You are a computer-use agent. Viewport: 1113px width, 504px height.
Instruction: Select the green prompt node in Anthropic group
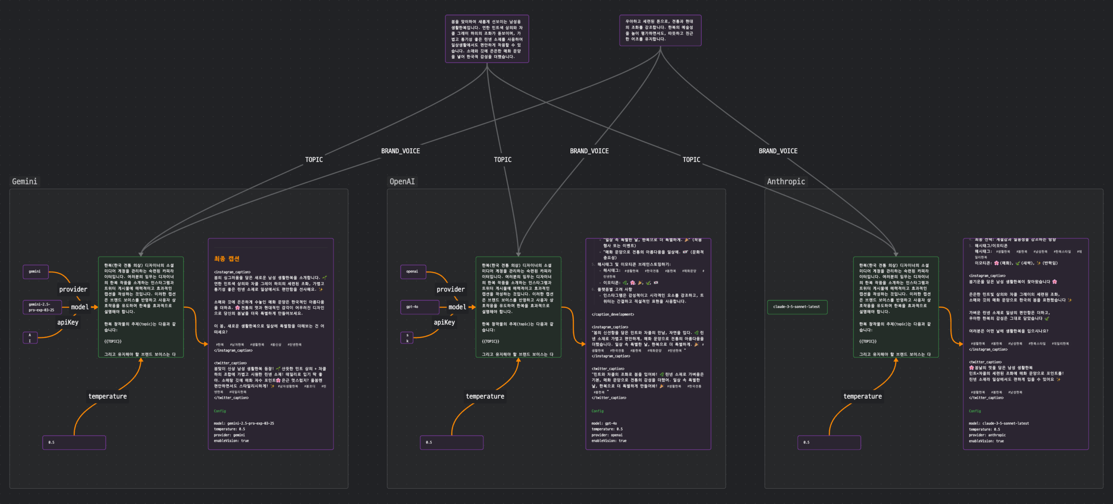tap(896, 307)
